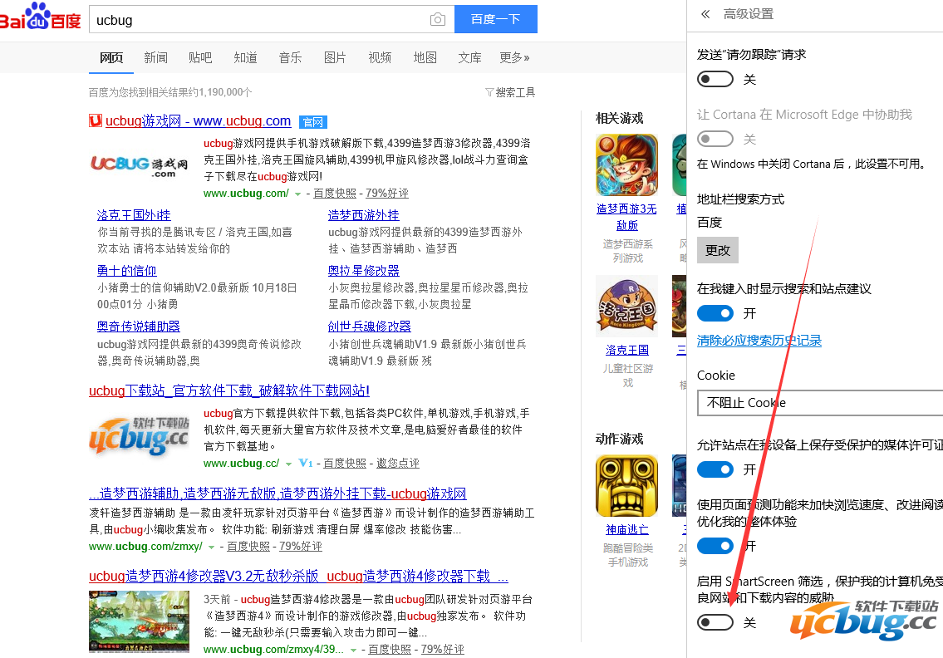Expand dropdown arrow after www.ucbug.com/zmxy/

point(211,548)
